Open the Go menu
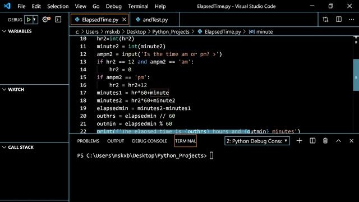The image size is (359, 202). point(96,6)
